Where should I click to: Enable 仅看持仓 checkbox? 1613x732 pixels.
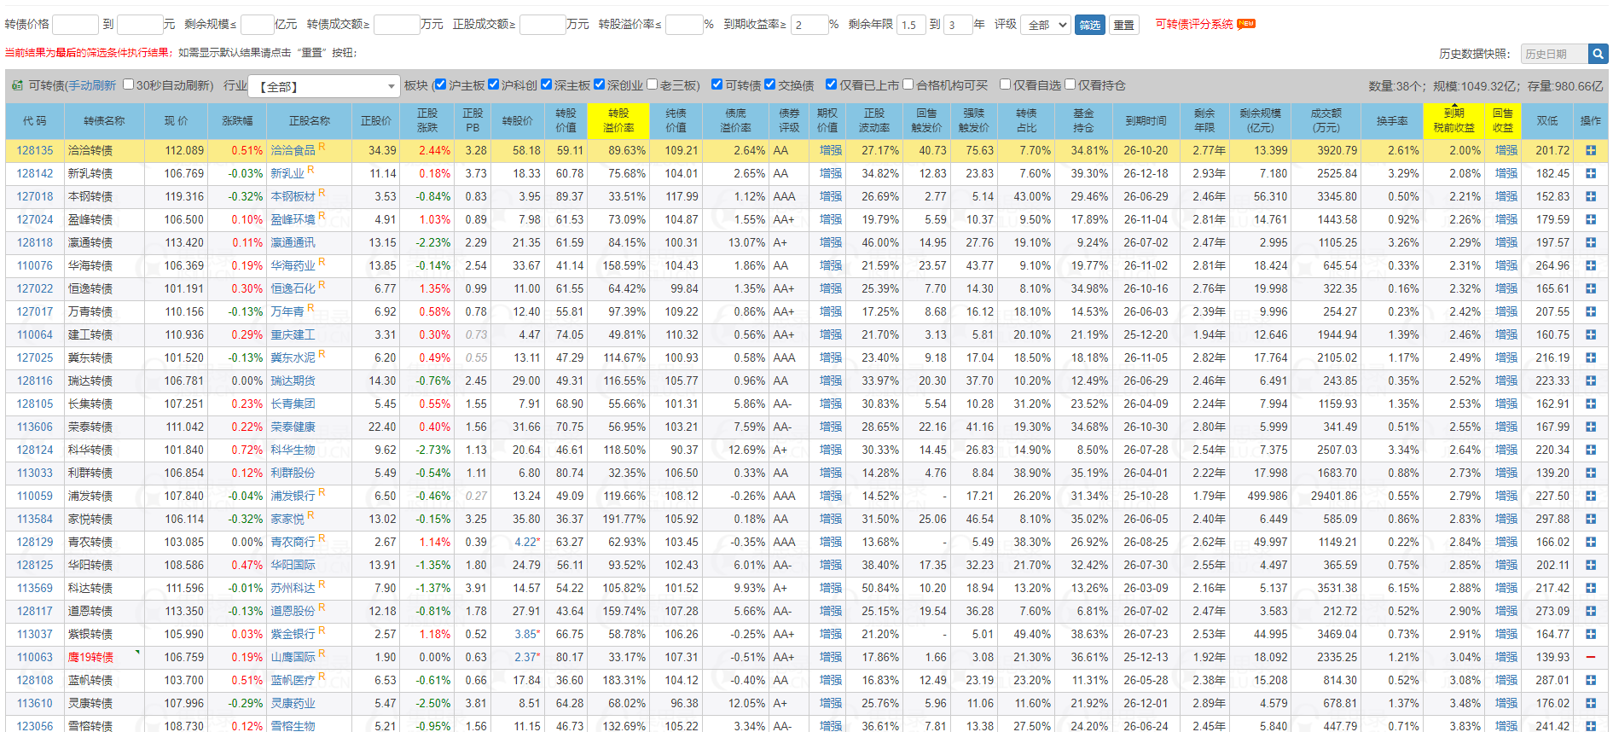[1070, 84]
